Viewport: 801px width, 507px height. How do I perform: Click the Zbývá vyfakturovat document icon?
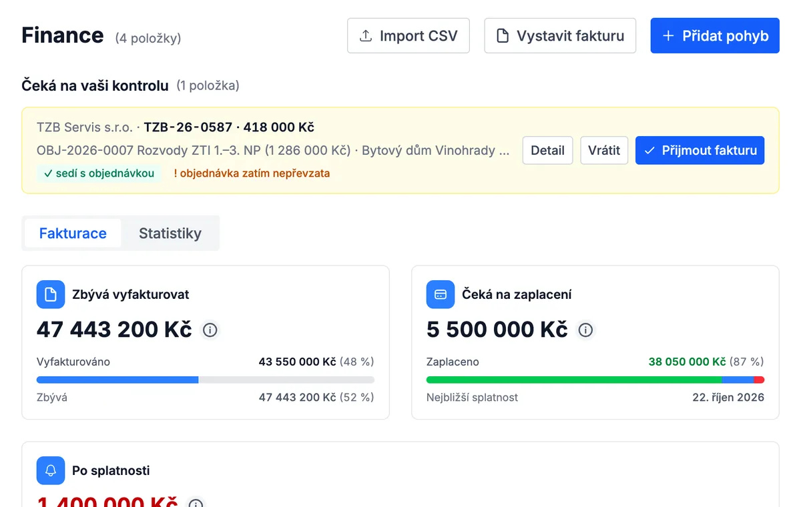51,294
